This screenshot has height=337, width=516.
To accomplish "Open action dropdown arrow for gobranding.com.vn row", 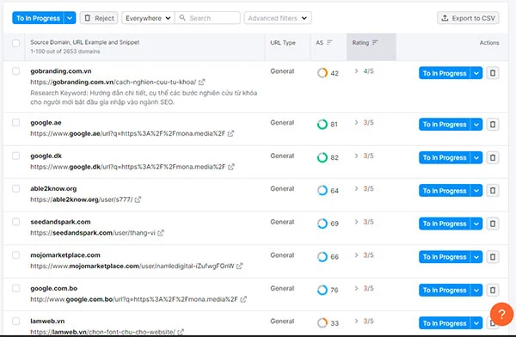I will [476, 73].
